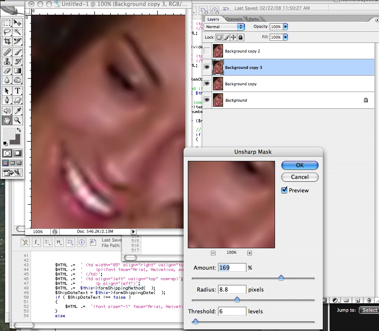Open document status bar arrow menu
This screenshot has width=379, height=331.
pyautogui.click(x=133, y=231)
